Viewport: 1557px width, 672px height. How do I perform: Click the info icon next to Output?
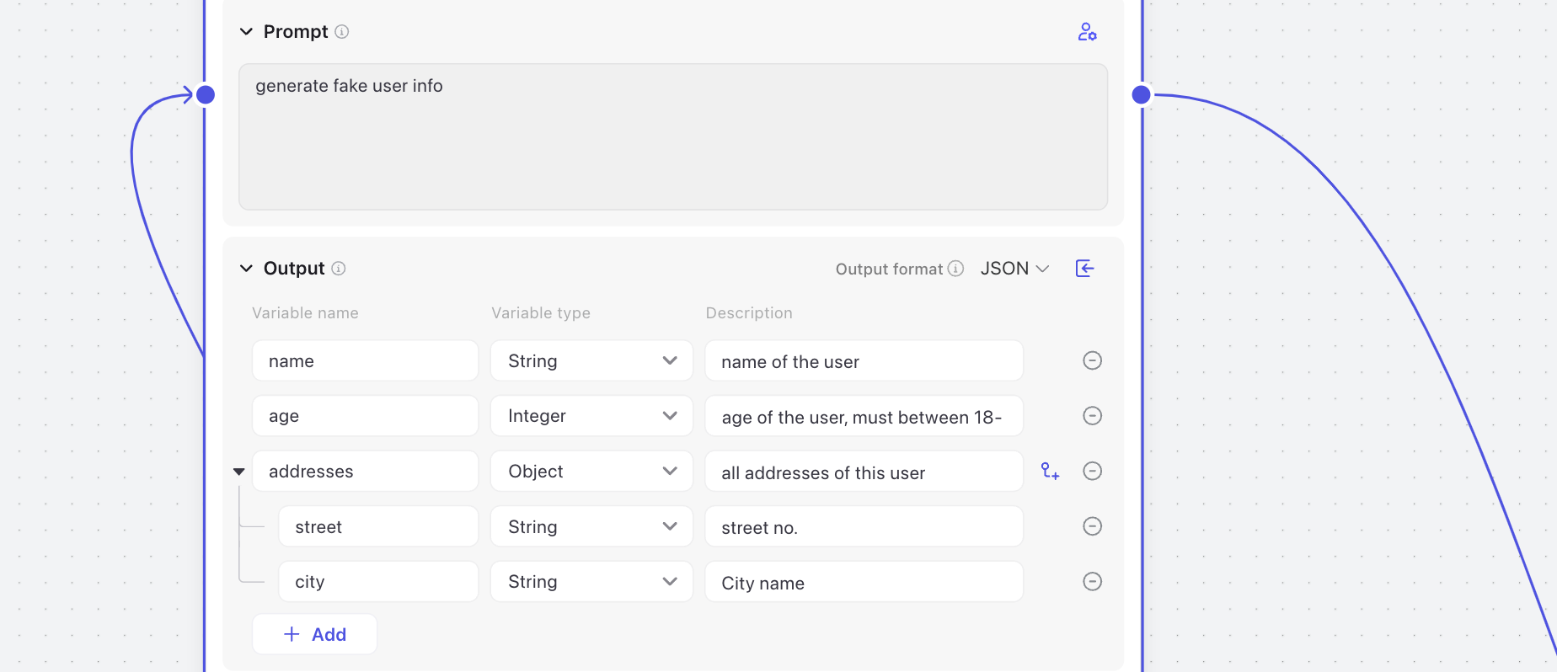pos(339,269)
